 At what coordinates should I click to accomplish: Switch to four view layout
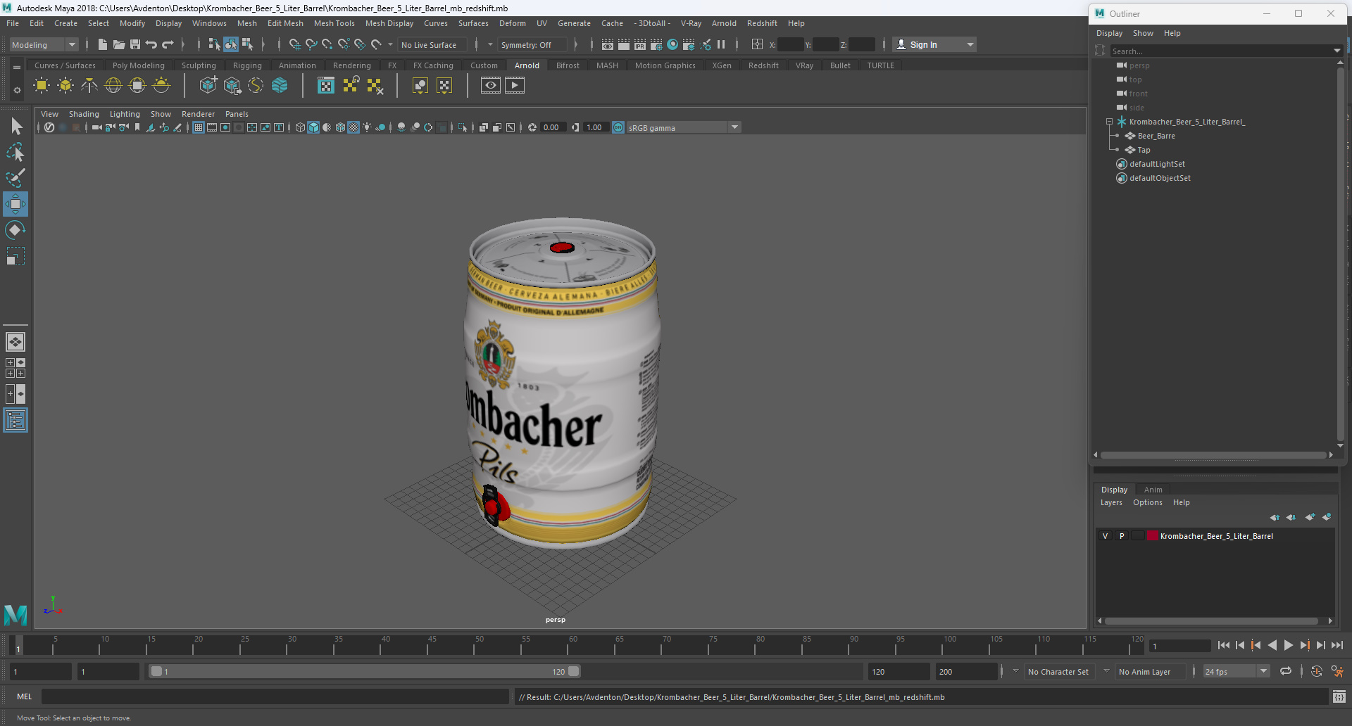[15, 368]
